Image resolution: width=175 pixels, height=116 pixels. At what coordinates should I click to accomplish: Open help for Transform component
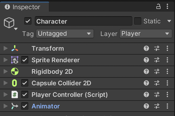[146, 48]
